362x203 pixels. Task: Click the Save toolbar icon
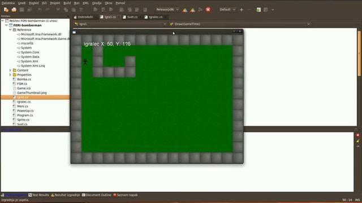coord(21,10)
